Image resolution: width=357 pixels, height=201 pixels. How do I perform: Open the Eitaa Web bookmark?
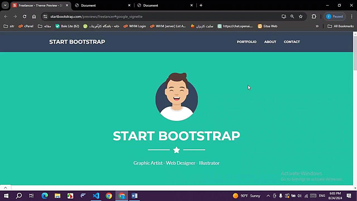[267, 26]
